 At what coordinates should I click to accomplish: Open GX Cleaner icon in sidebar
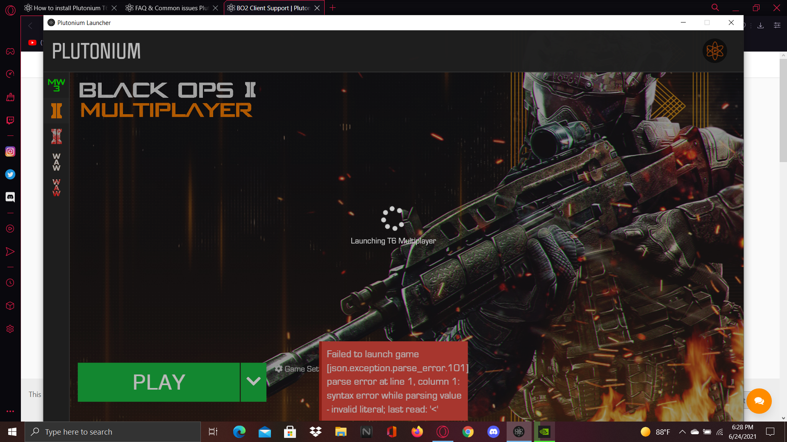(10, 97)
